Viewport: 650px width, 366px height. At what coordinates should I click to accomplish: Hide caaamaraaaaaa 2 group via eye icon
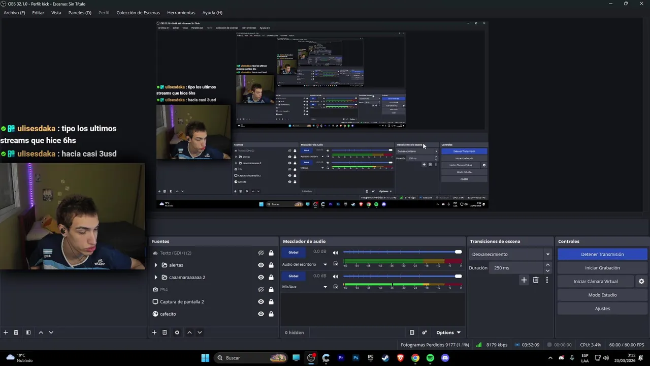261,277
